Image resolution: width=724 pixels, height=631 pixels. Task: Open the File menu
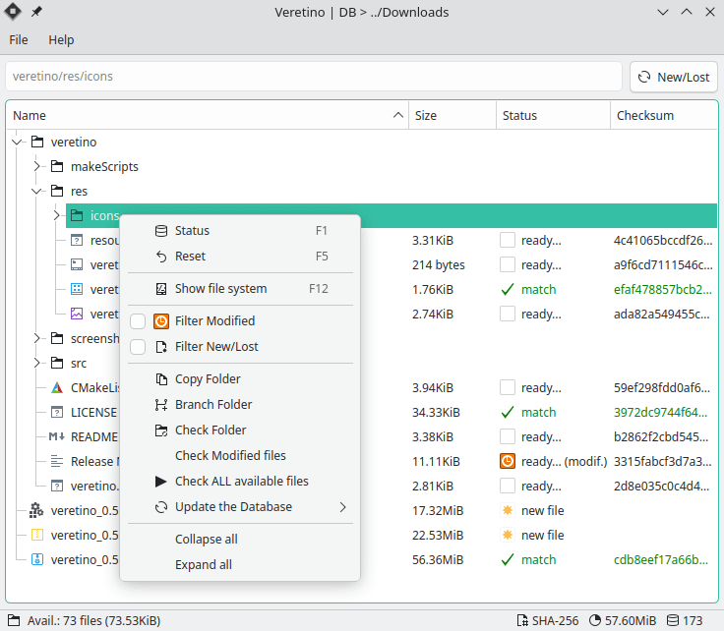tap(19, 40)
